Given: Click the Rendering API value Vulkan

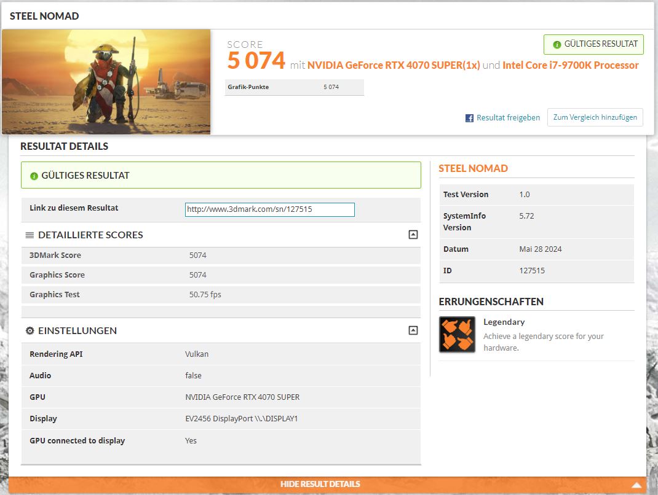Looking at the screenshot, I should coord(197,354).
